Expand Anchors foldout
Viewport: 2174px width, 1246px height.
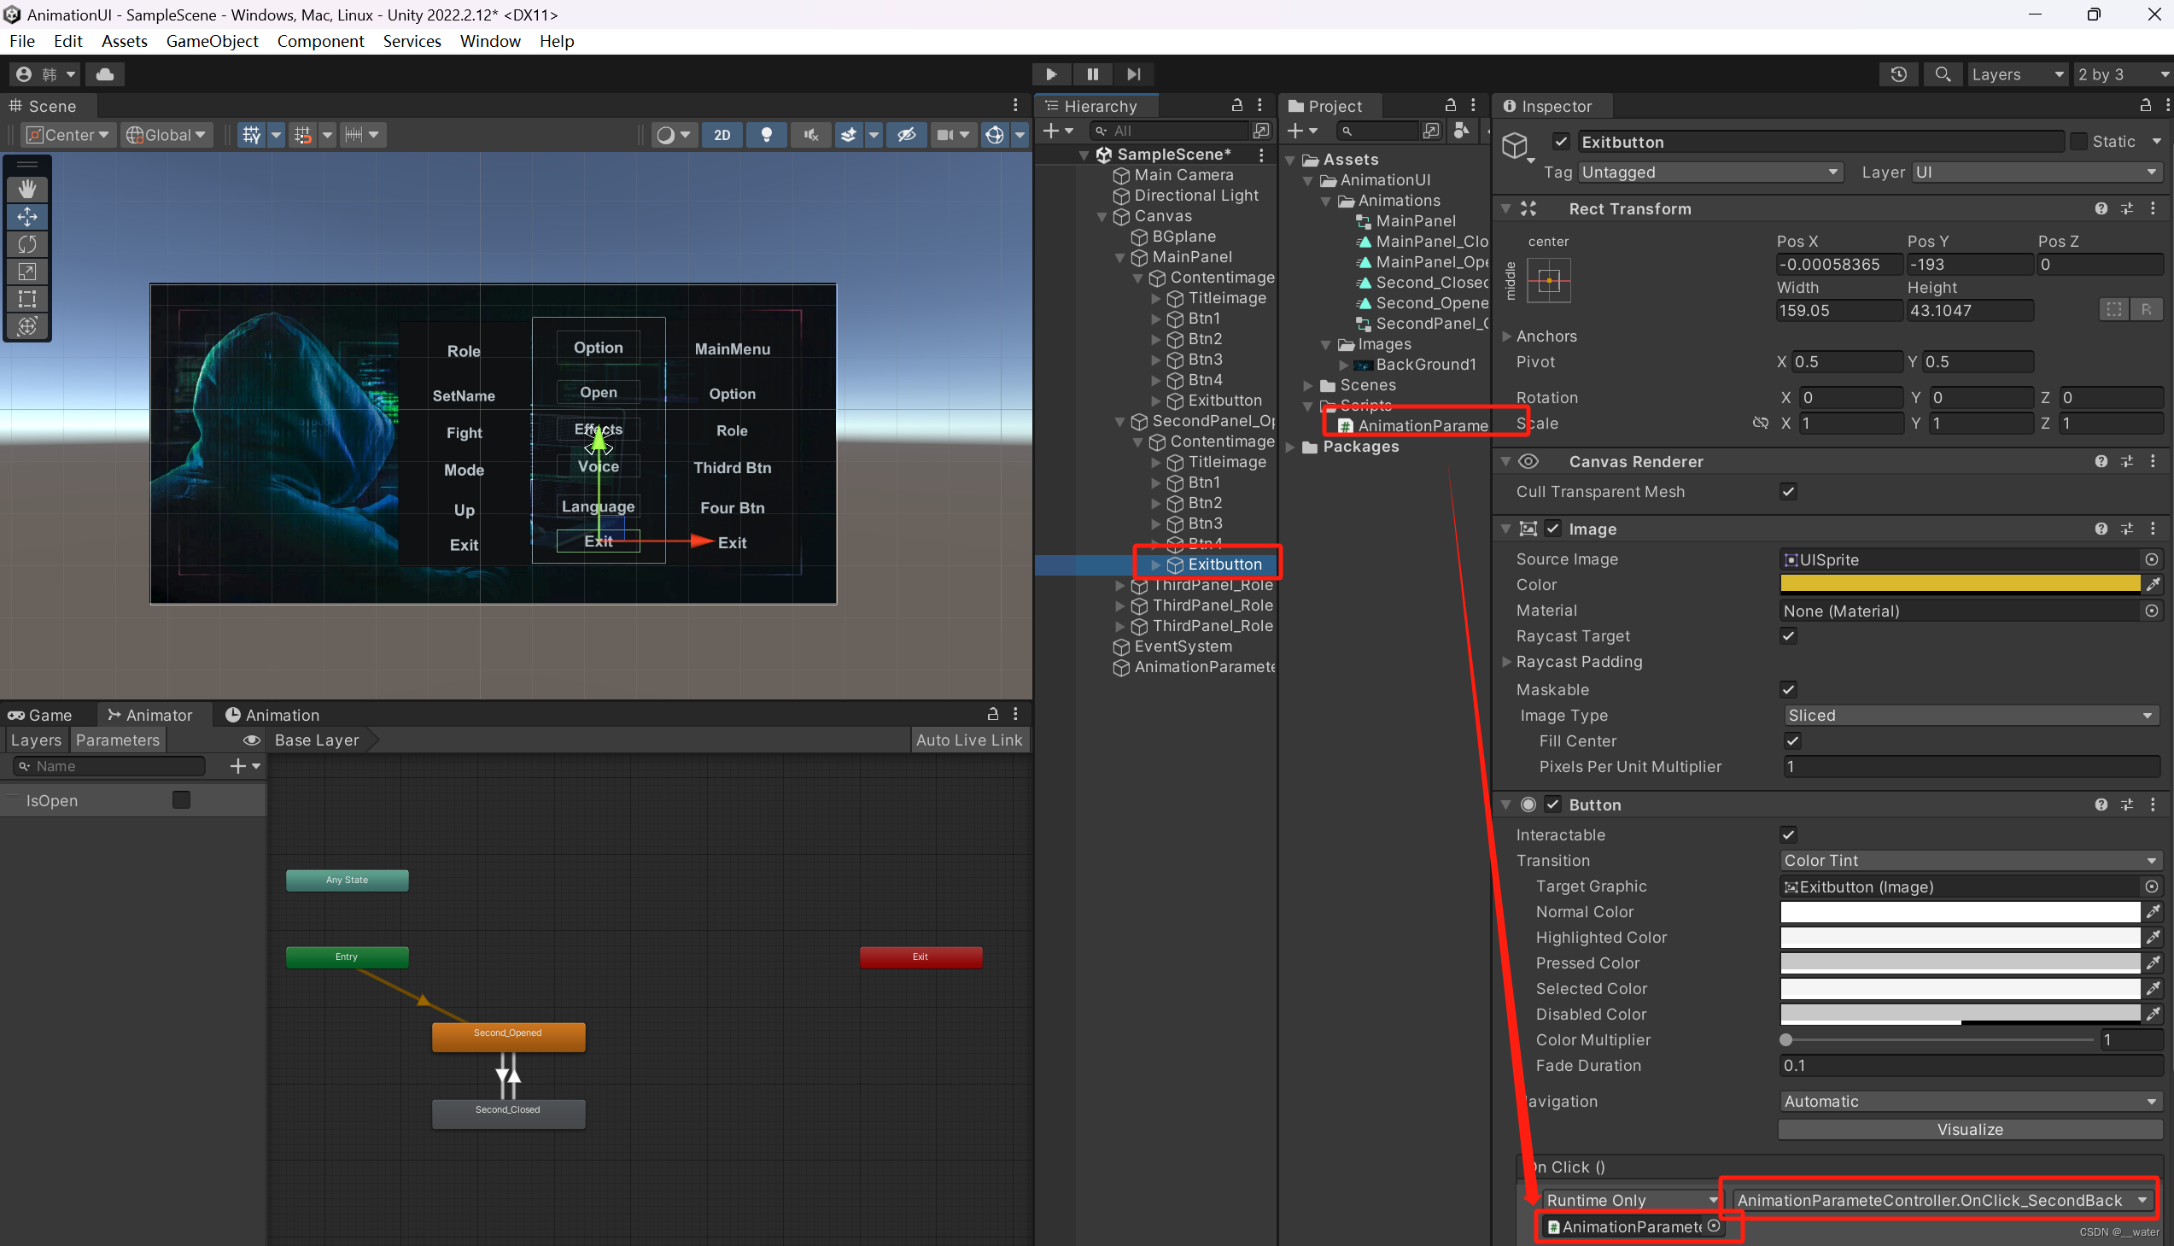[1506, 336]
